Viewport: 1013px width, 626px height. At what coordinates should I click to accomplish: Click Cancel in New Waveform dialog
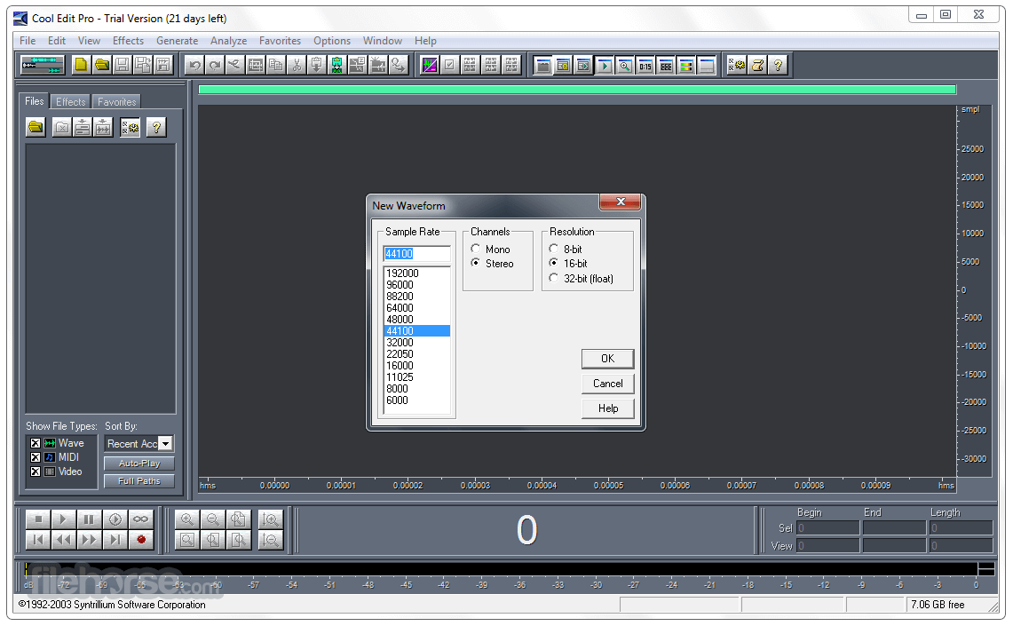pyautogui.click(x=608, y=383)
